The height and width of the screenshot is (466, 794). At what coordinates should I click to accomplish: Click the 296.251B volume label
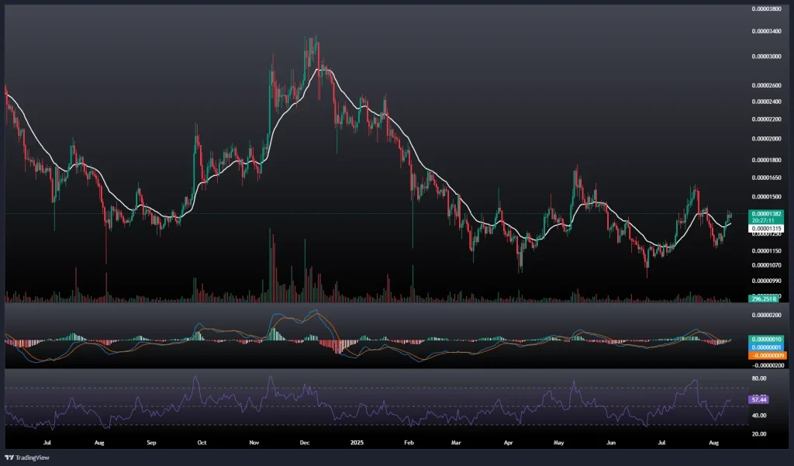coord(764,299)
